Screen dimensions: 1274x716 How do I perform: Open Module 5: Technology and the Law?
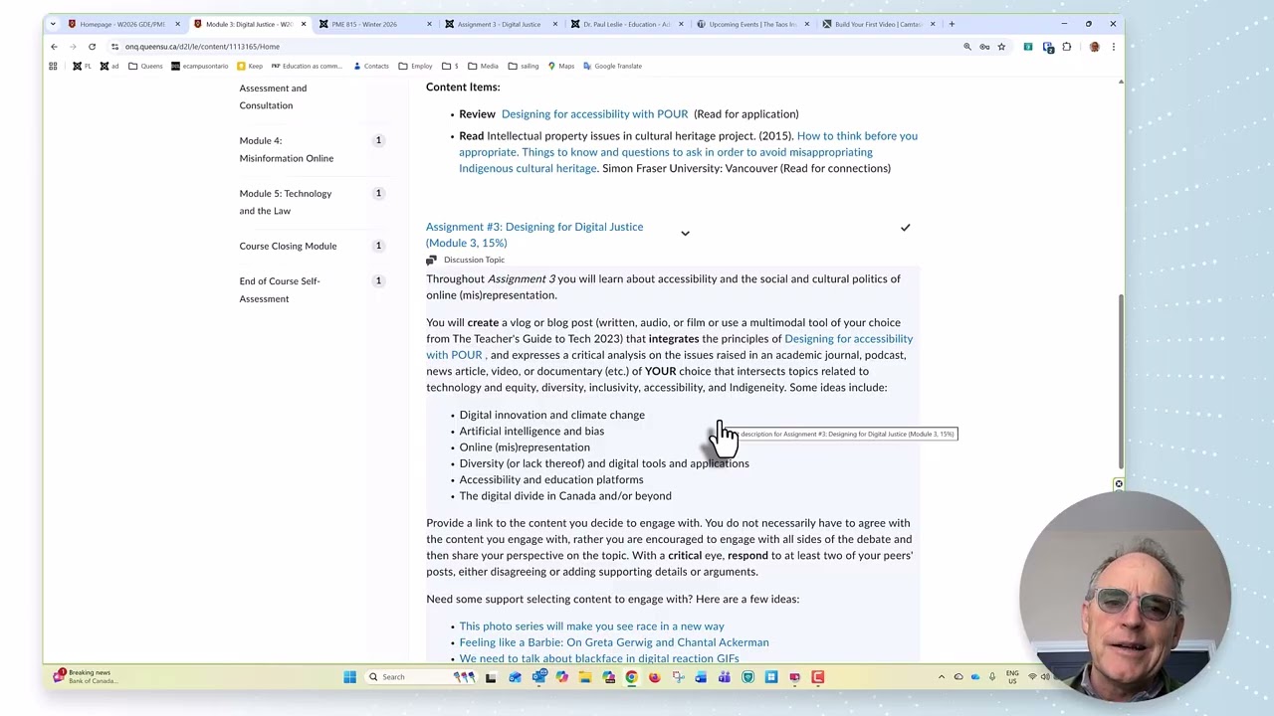tap(286, 202)
